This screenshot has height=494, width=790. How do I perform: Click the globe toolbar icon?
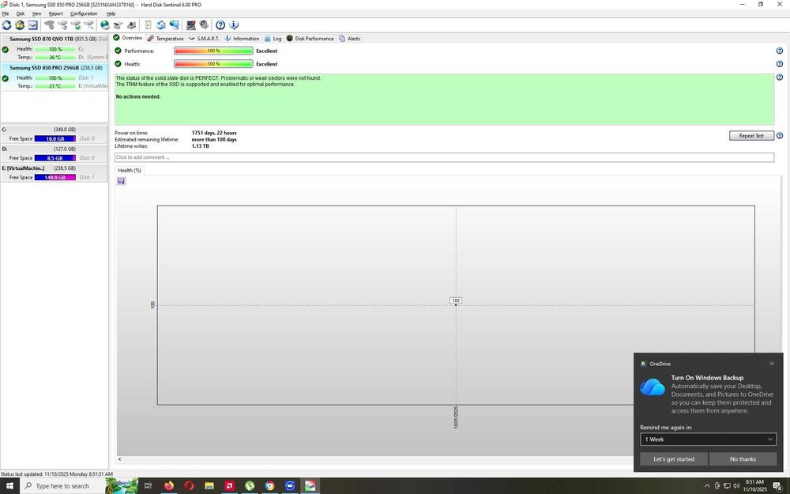pyautogui.click(x=105, y=25)
